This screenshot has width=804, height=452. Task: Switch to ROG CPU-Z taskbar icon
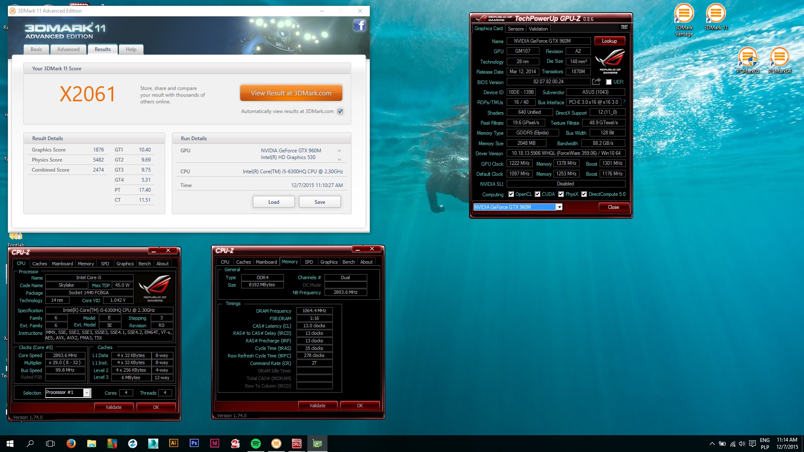[296, 443]
